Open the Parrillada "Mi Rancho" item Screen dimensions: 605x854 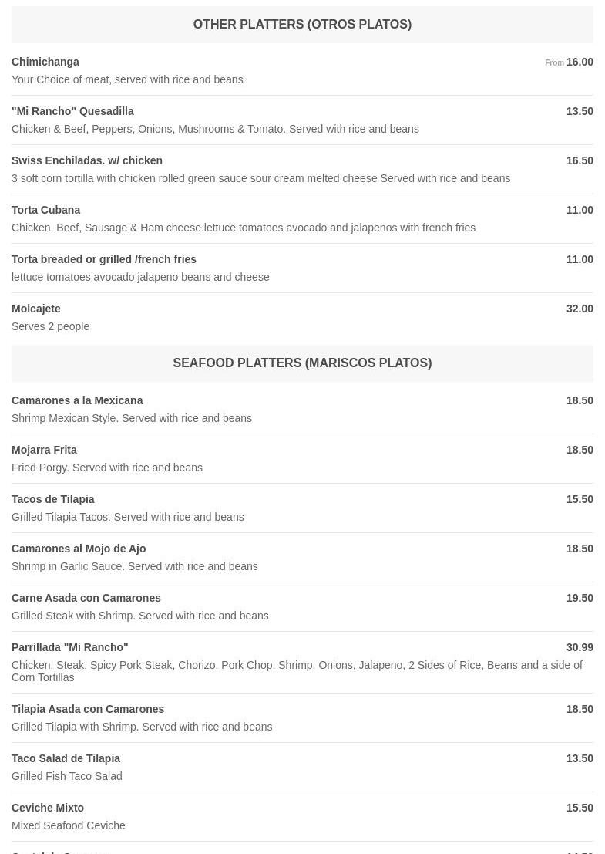tap(70, 647)
